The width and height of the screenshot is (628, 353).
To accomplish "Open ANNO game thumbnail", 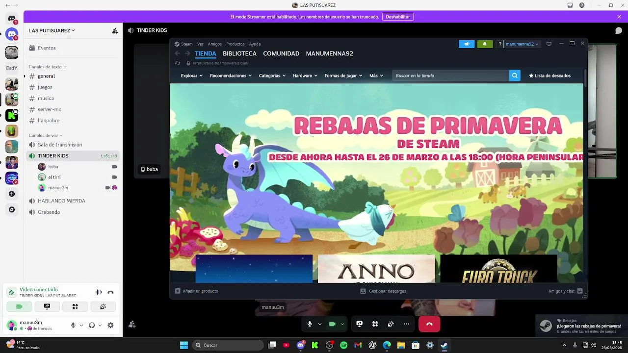I will [376, 269].
